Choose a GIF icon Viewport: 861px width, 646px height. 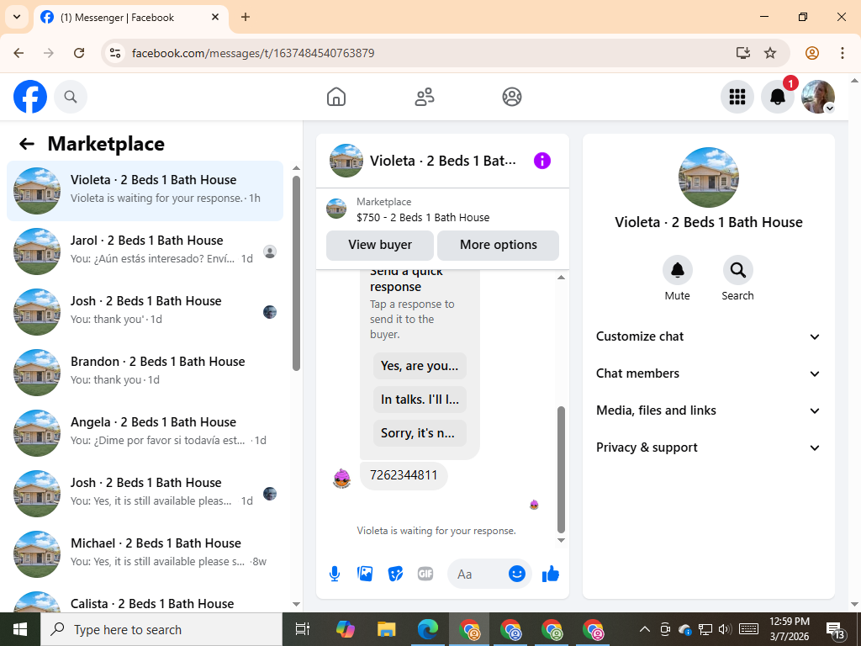click(425, 574)
